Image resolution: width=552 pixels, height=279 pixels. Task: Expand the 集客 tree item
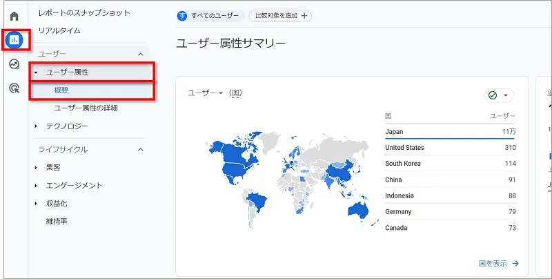coord(36,168)
